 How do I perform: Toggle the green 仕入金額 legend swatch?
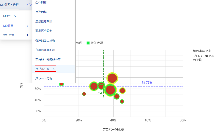pyautogui.click(x=88, y=43)
